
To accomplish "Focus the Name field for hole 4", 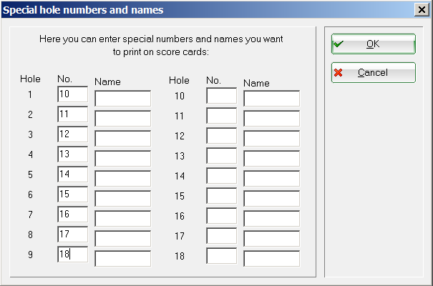I will point(122,159).
